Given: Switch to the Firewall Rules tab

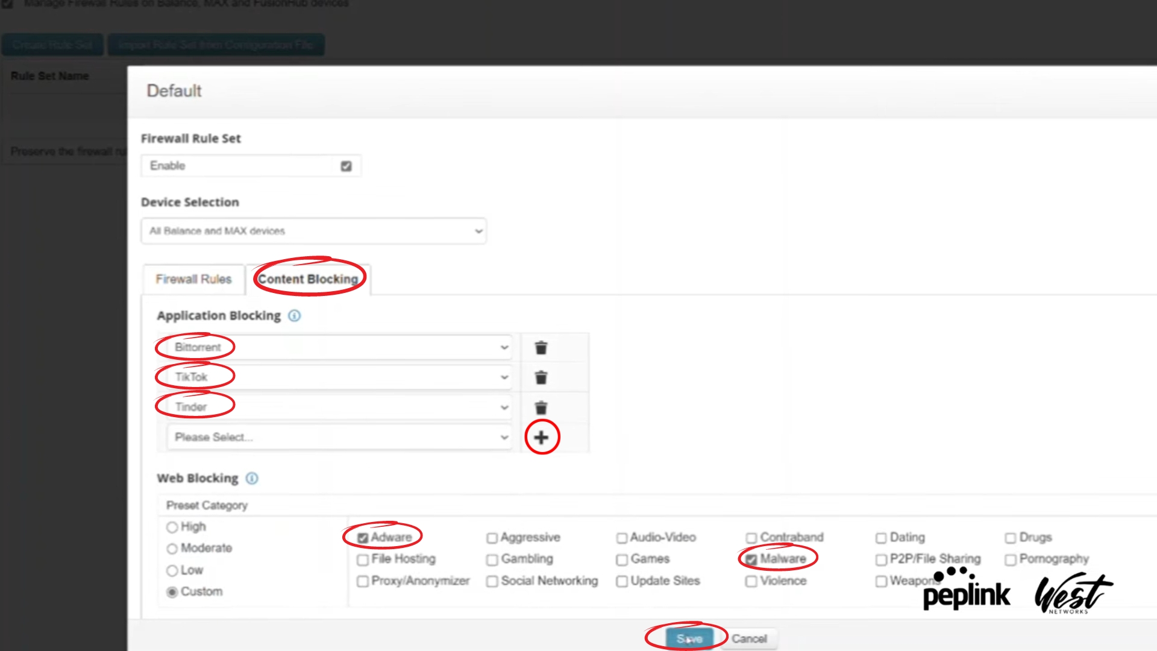Looking at the screenshot, I should (x=193, y=279).
